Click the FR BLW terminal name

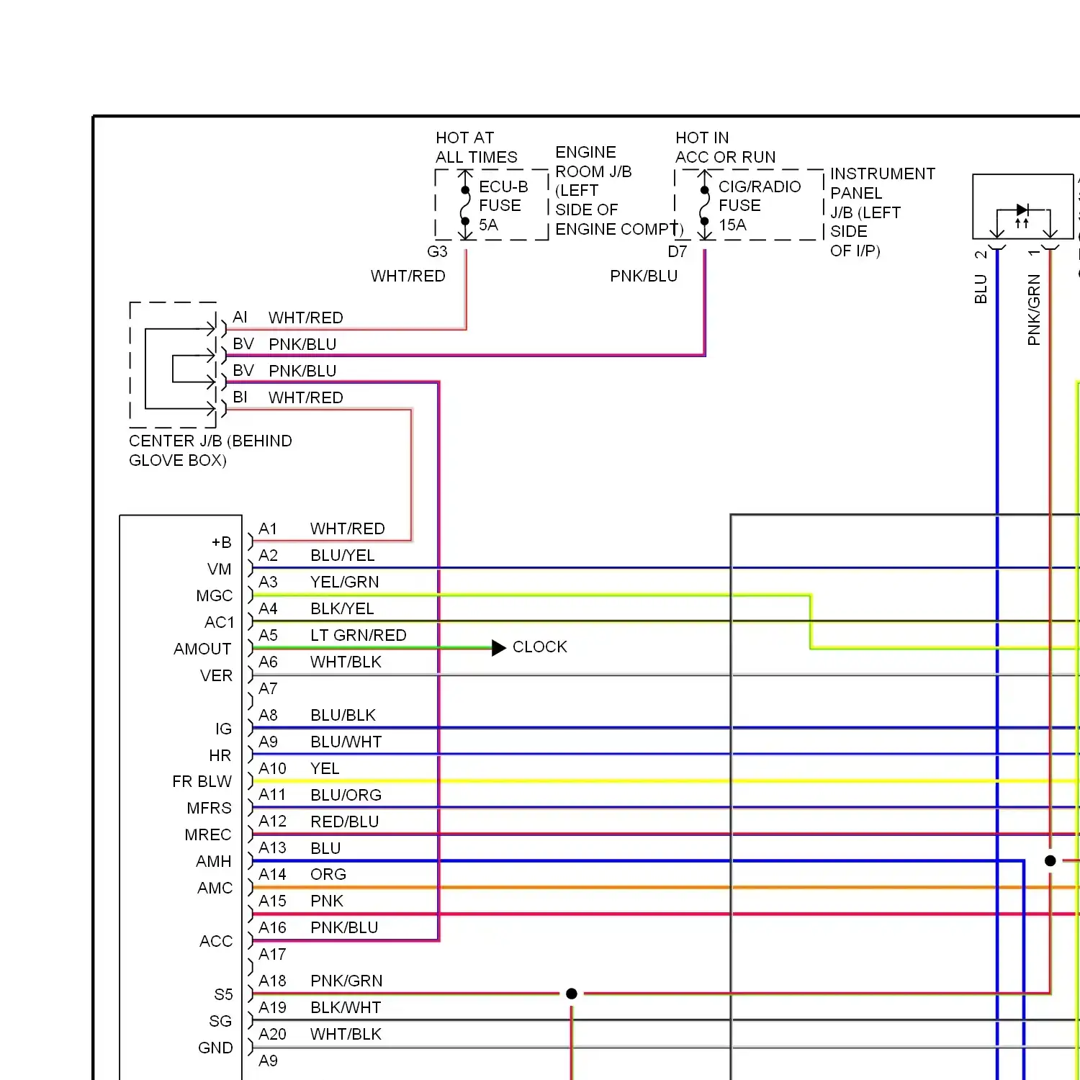[x=202, y=782]
